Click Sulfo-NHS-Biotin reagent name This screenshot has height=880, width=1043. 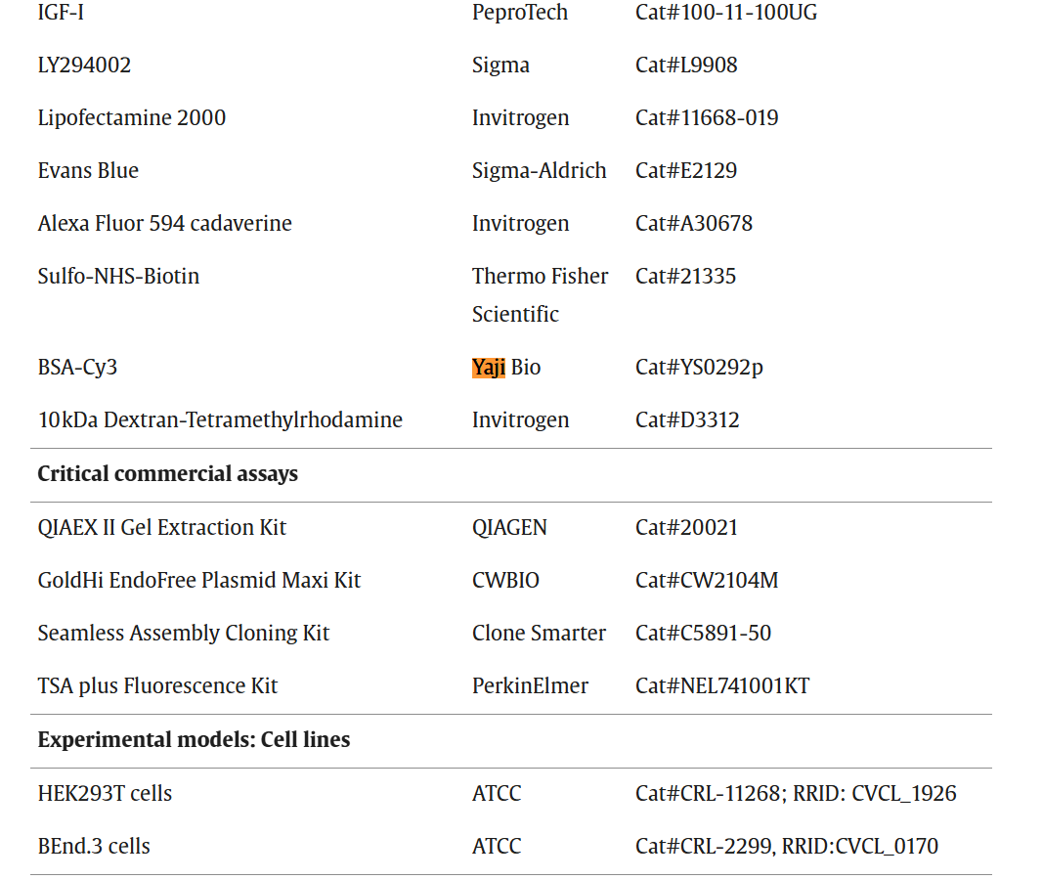click(x=118, y=277)
